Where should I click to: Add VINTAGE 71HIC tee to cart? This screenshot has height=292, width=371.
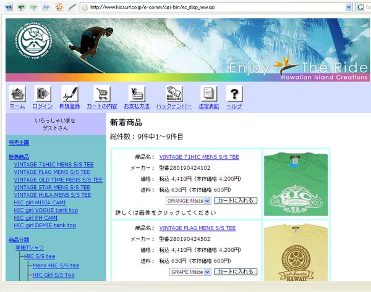point(236,201)
